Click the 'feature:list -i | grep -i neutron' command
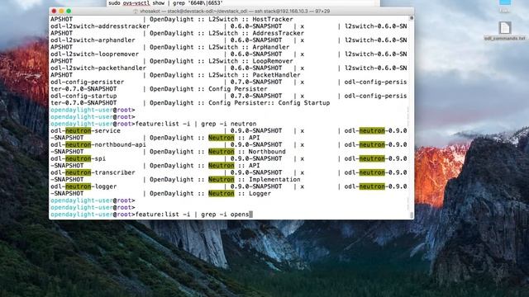The image size is (529, 297). point(196,124)
